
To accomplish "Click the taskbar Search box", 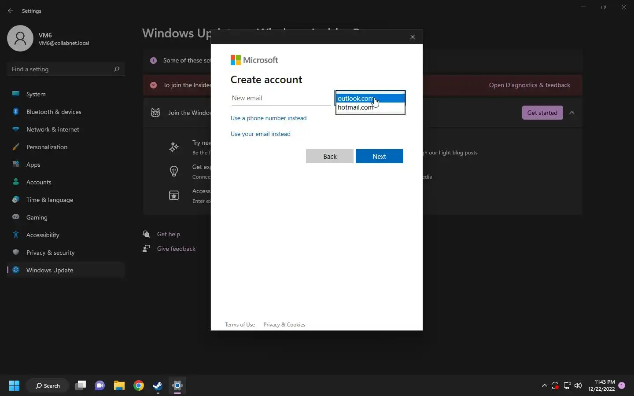I will point(48,386).
